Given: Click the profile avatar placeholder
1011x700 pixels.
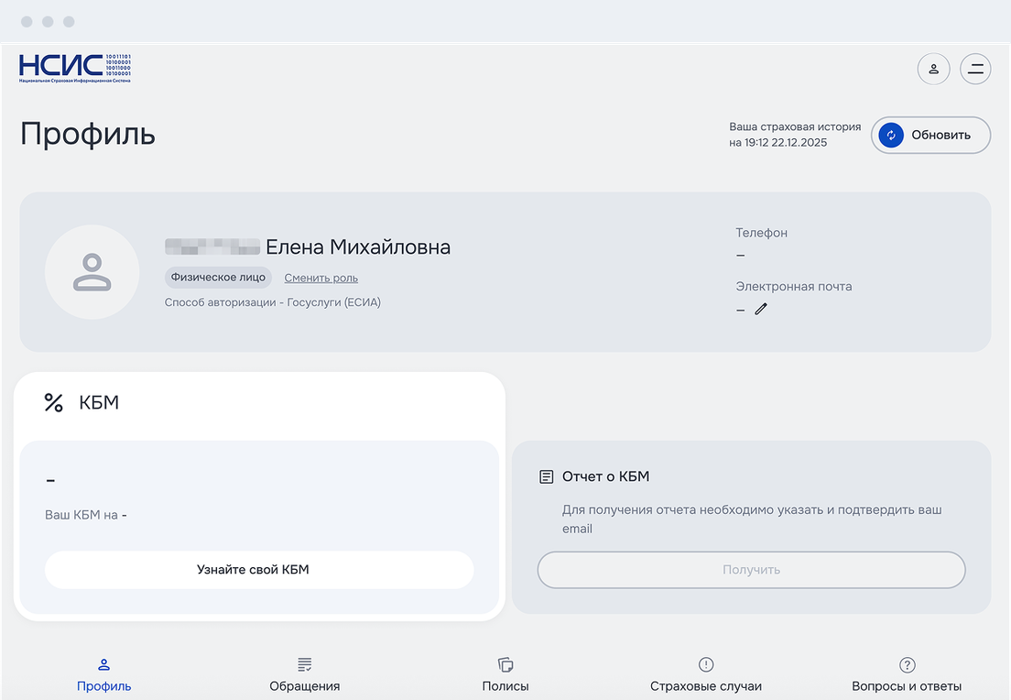Looking at the screenshot, I should click(92, 272).
